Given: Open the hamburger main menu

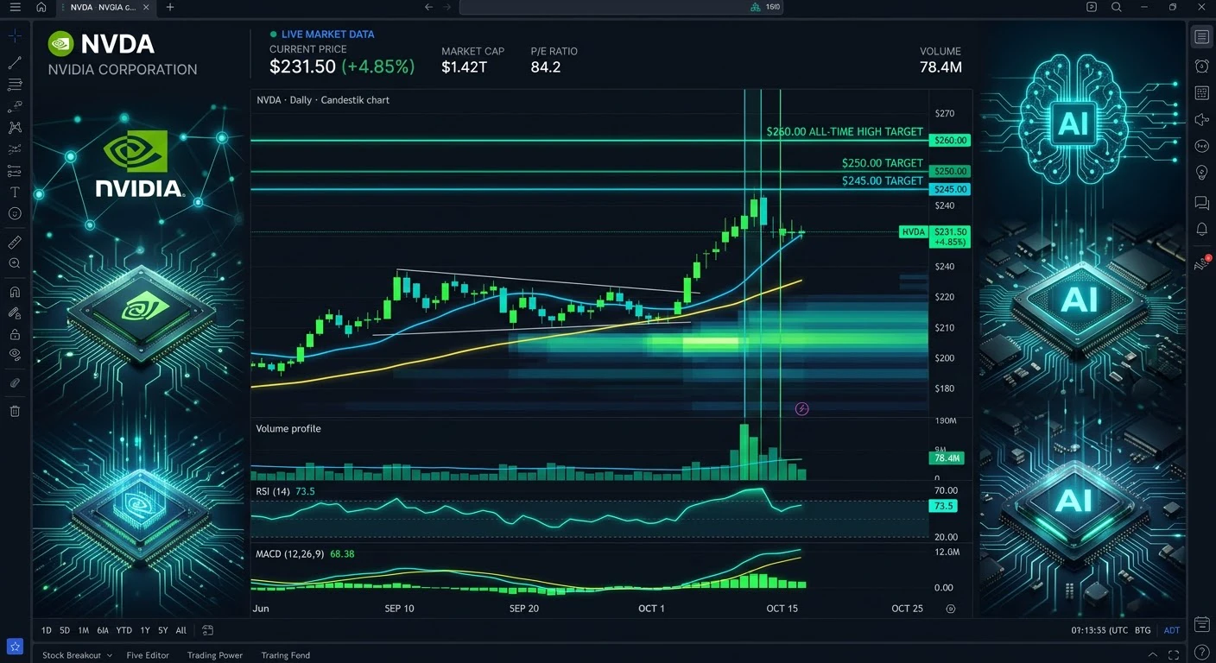Looking at the screenshot, I should point(15,7).
